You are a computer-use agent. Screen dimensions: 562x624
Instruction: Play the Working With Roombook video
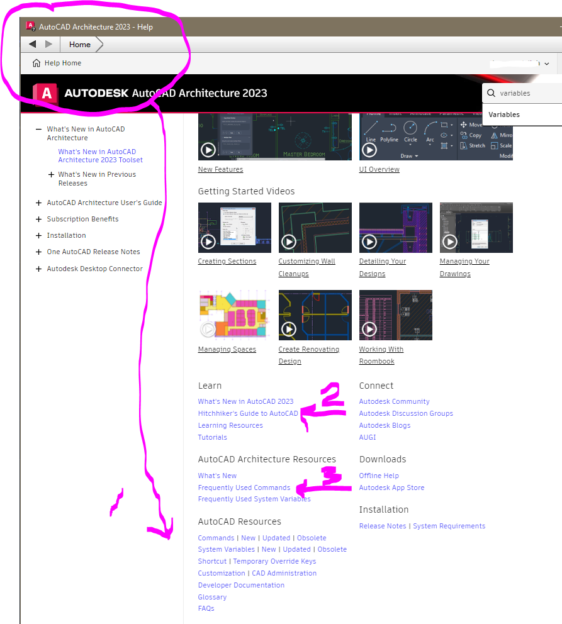click(369, 328)
